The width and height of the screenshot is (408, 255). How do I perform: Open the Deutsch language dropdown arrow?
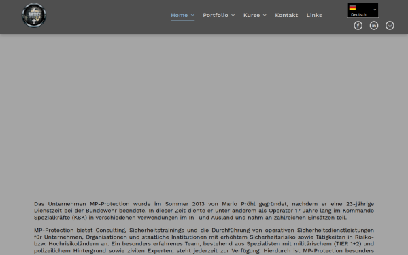click(x=375, y=10)
